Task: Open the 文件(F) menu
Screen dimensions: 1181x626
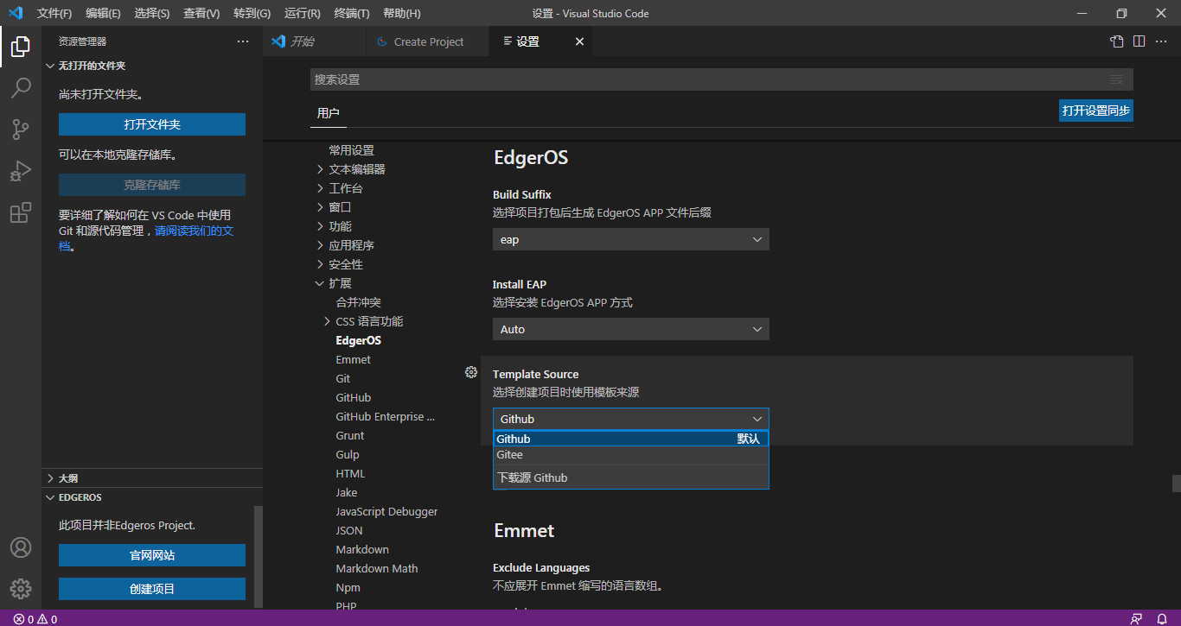Action: (54, 13)
